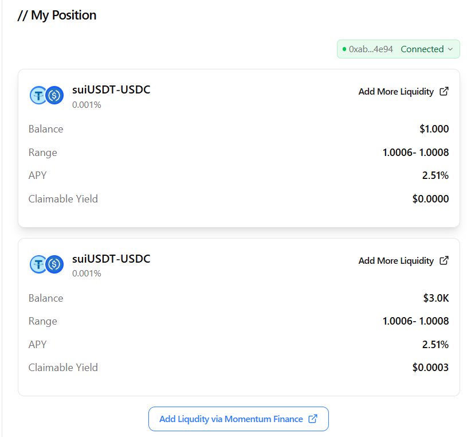Click the USDT token icon in first card
This screenshot has height=437, width=467.
pyautogui.click(x=38, y=95)
